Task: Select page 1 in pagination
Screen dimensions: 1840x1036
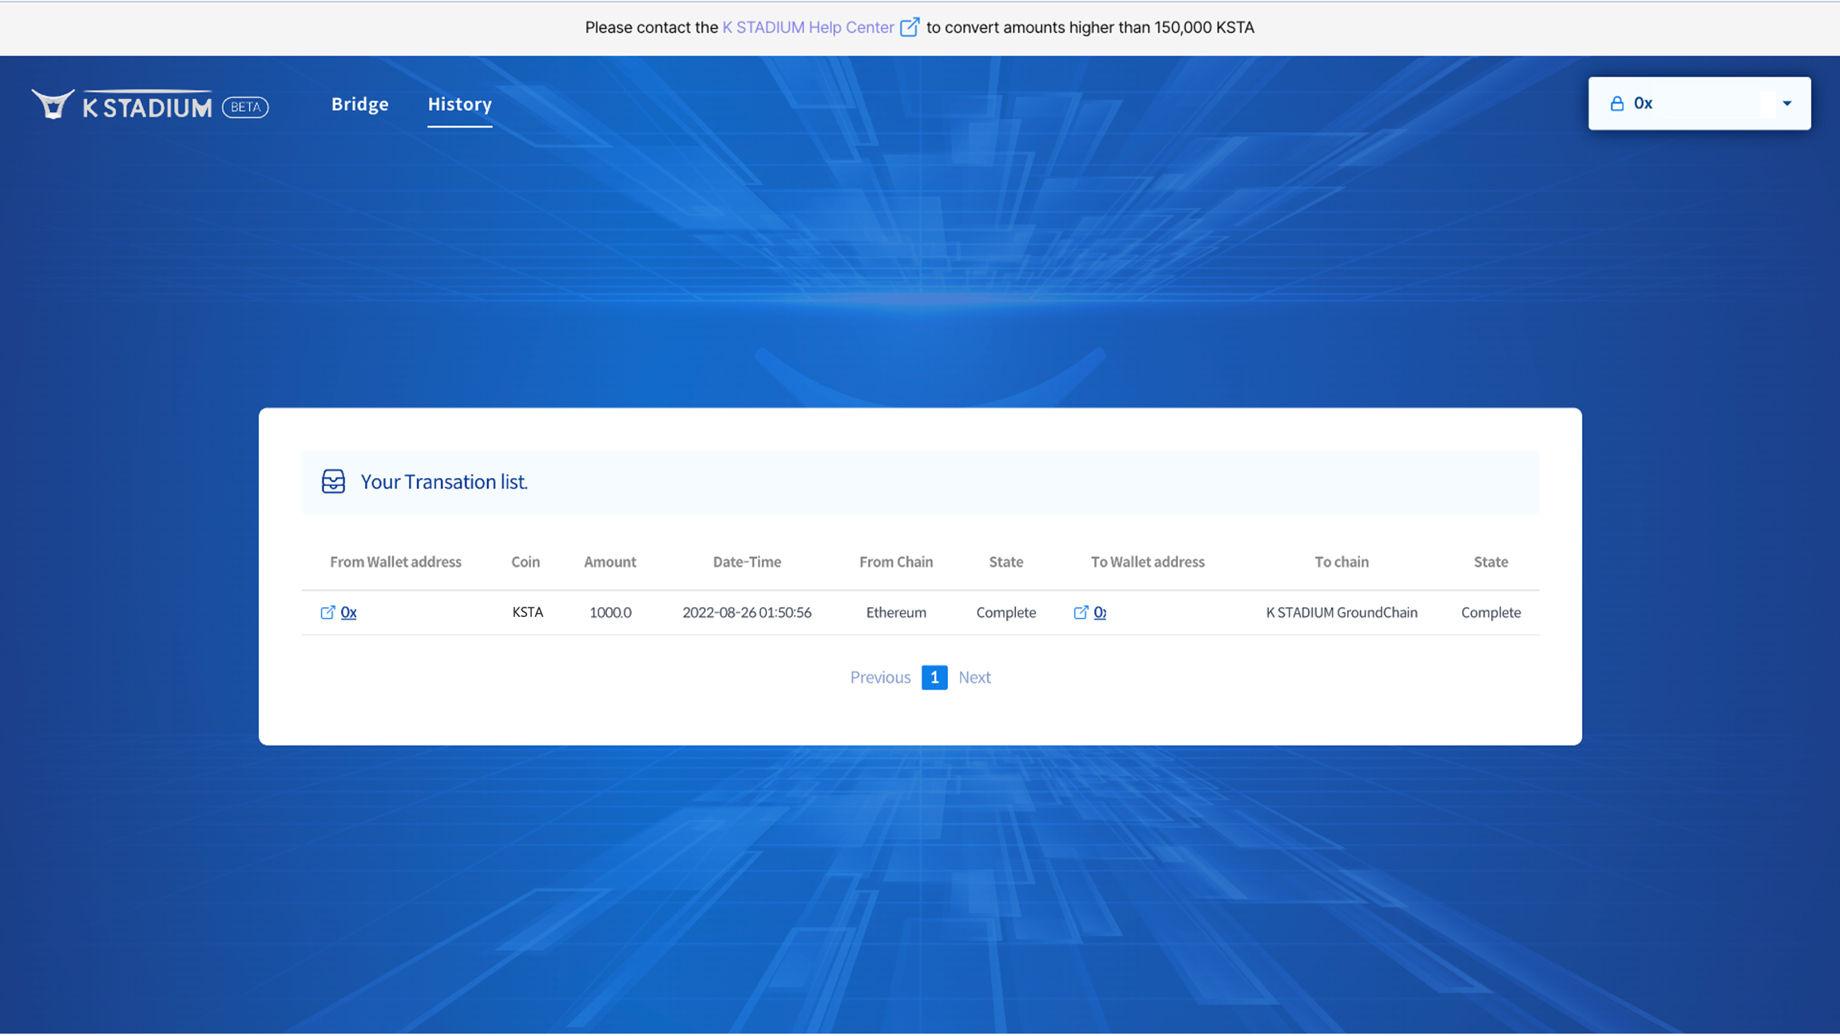Action: tap(934, 678)
